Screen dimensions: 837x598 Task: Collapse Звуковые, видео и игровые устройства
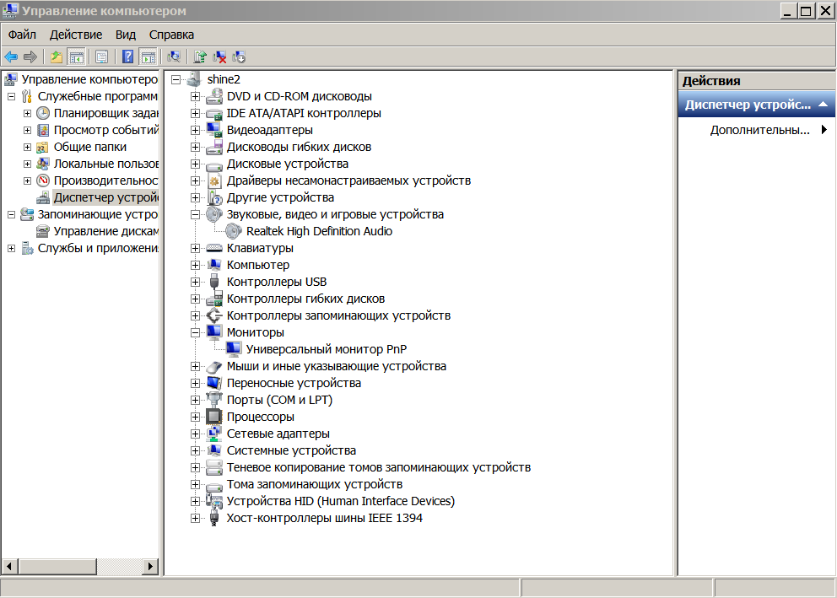pos(196,214)
